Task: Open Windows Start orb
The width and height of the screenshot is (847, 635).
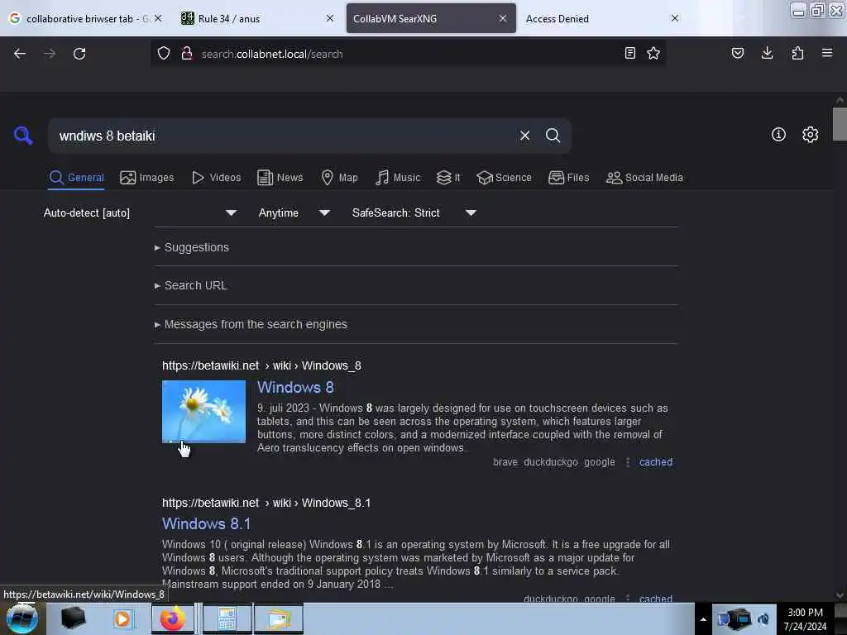Action: tap(22, 618)
